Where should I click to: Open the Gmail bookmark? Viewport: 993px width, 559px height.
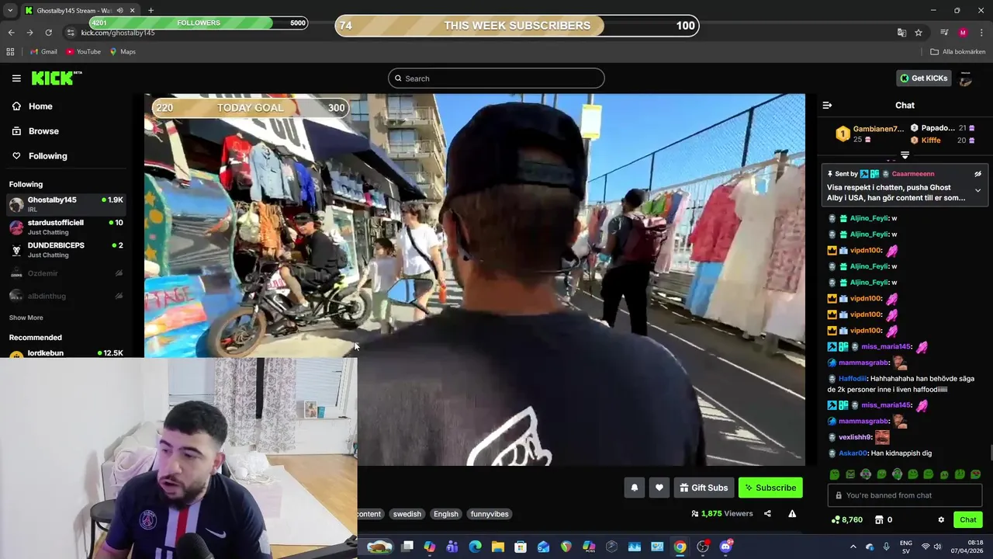(43, 51)
